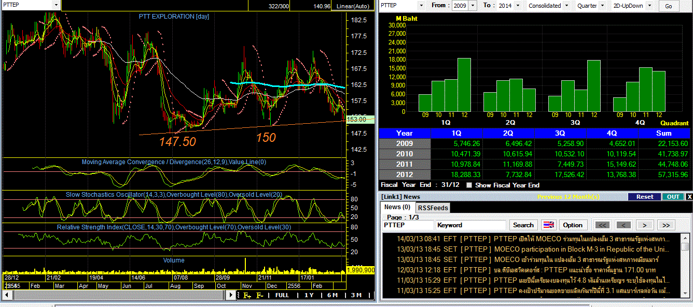Close the news panel with X
This screenshot has width=693, height=307.
689,197
